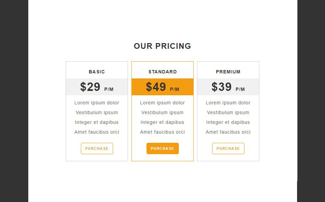The height and width of the screenshot is (202, 325).
Task: Click 'Amet faucibus orci' in Standard card
Action: tap(162, 132)
